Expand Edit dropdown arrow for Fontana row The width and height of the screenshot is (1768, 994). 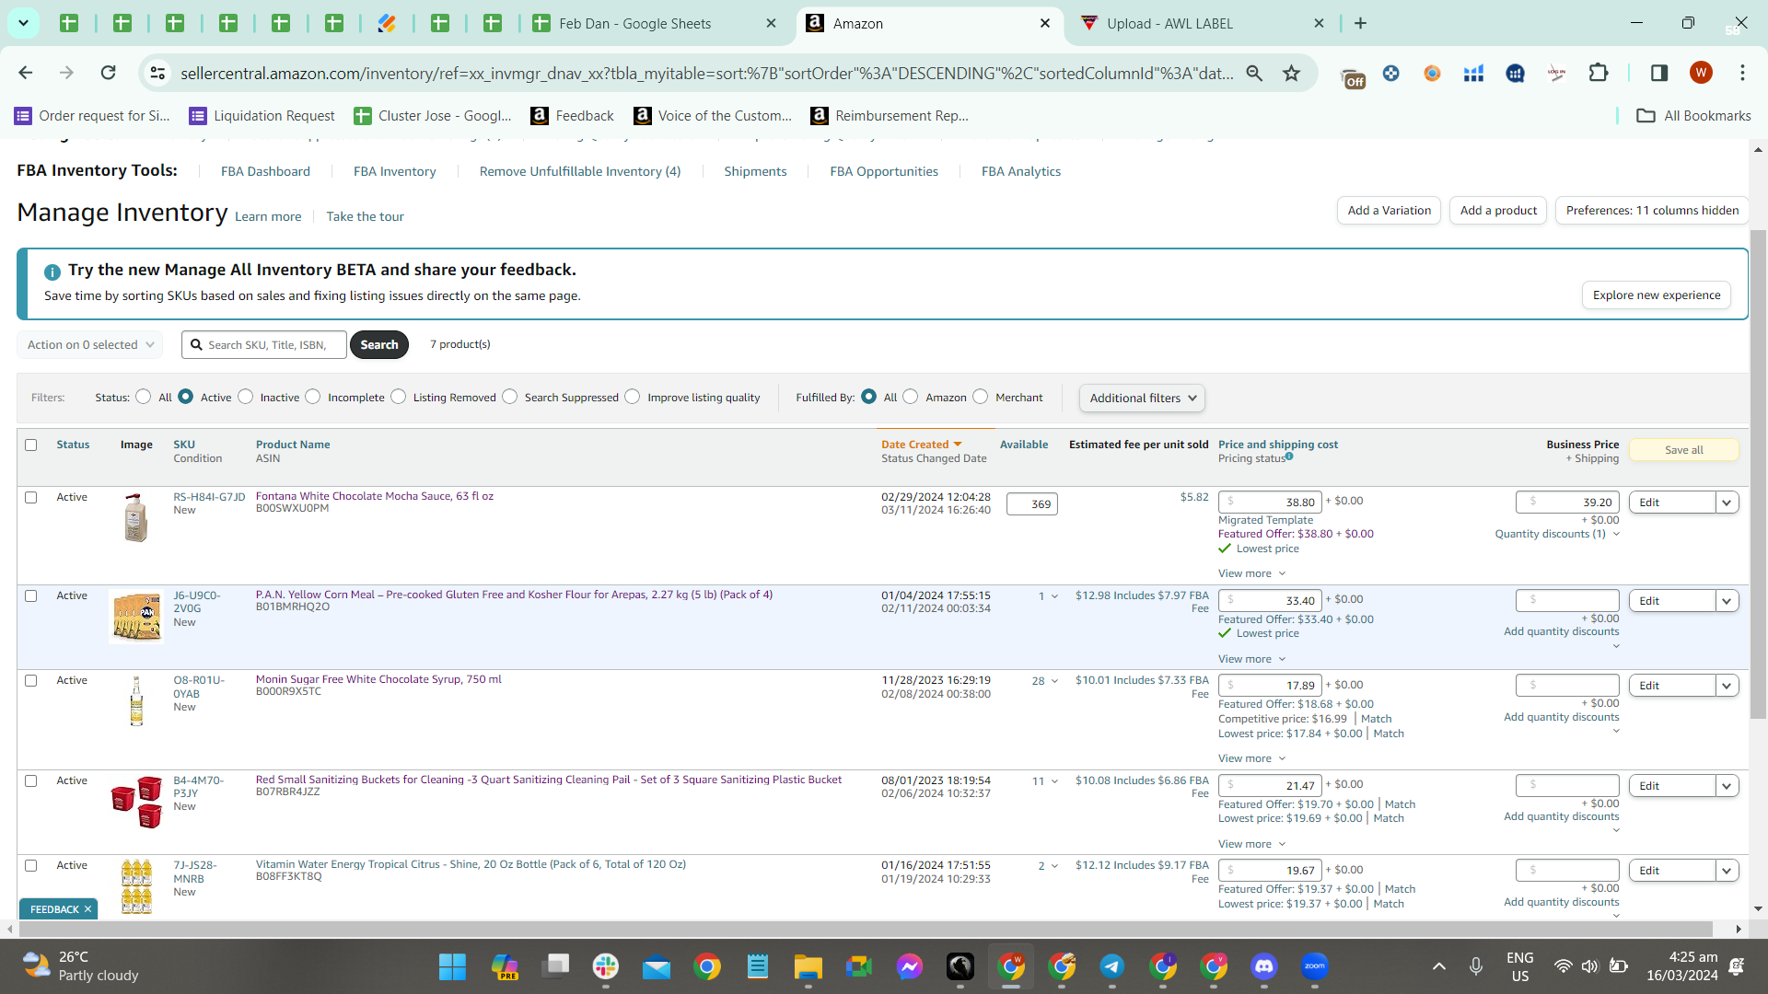1727,503
